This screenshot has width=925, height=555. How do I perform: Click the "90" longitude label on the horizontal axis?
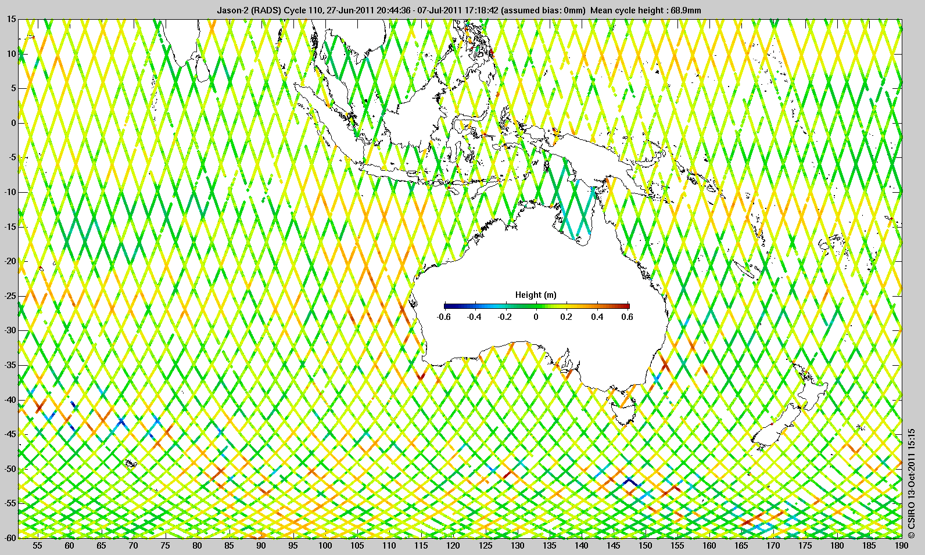261,546
